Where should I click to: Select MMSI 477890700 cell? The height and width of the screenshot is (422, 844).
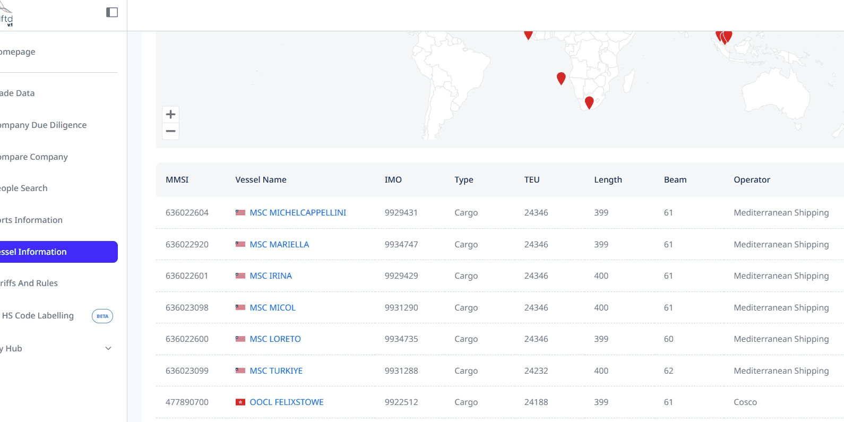coord(187,402)
